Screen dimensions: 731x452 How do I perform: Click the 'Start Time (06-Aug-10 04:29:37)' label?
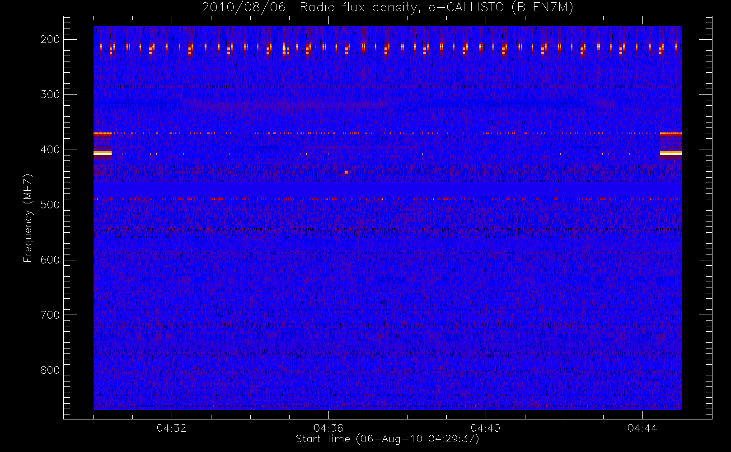tap(387, 439)
